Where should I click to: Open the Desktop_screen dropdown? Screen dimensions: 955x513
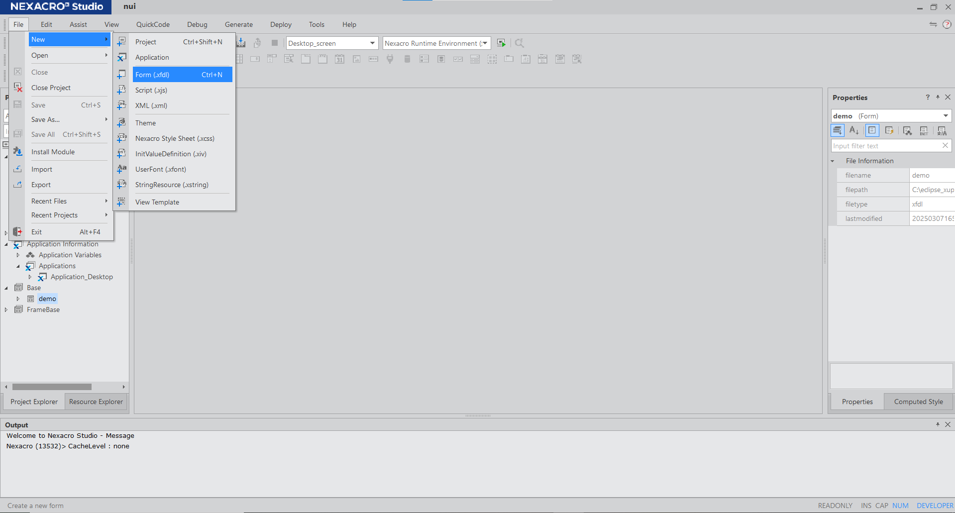pos(372,43)
